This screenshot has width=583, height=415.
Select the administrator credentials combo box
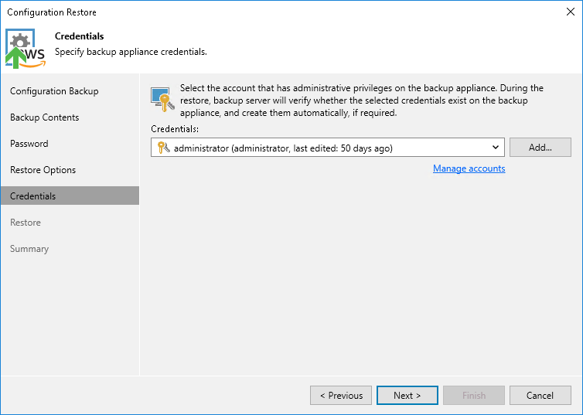point(325,148)
